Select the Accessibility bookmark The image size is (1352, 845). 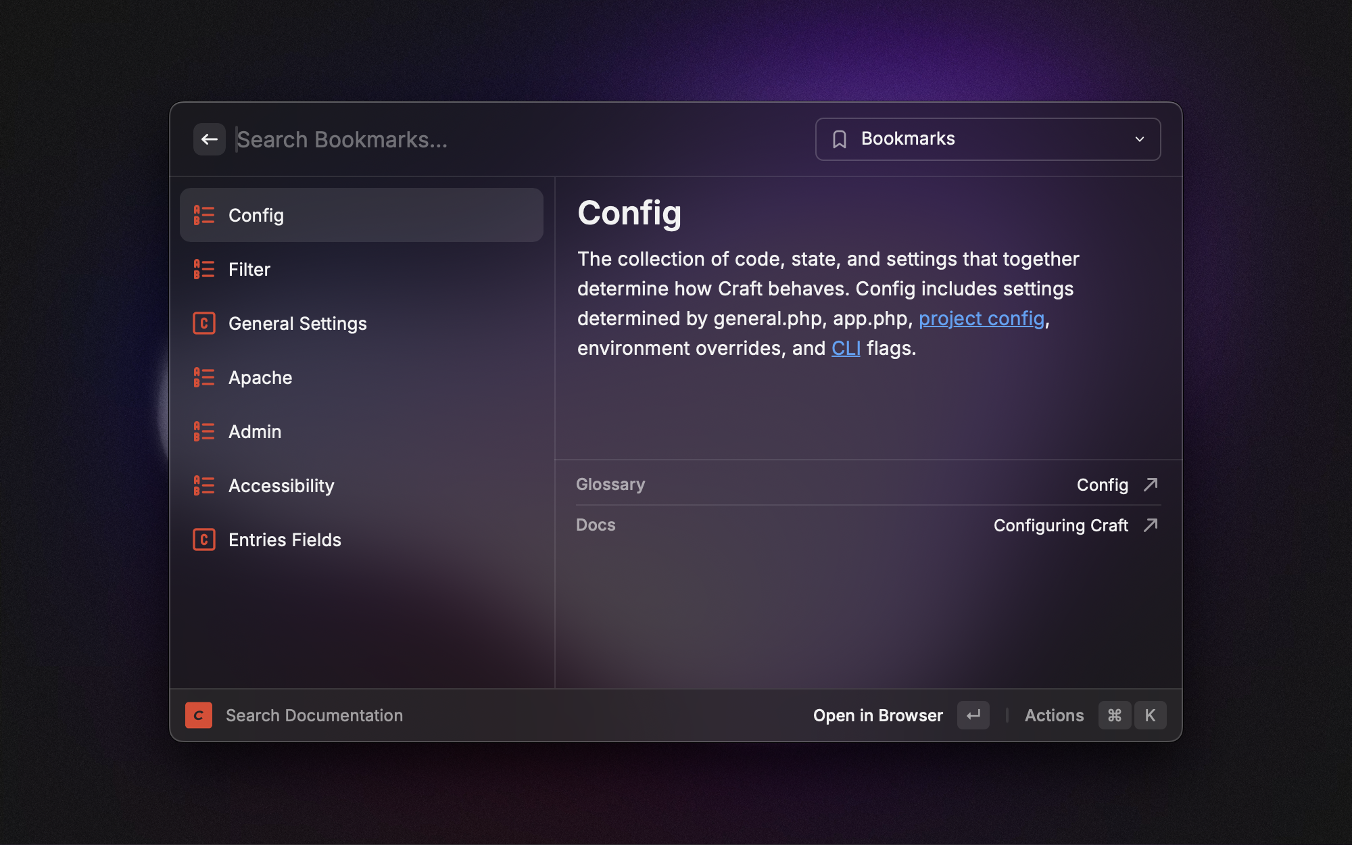click(x=281, y=485)
